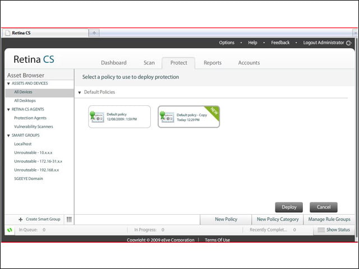Image resolution: width=359 pixels, height=269 pixels.
Task: Select the Default policy card
Action: [119, 117]
